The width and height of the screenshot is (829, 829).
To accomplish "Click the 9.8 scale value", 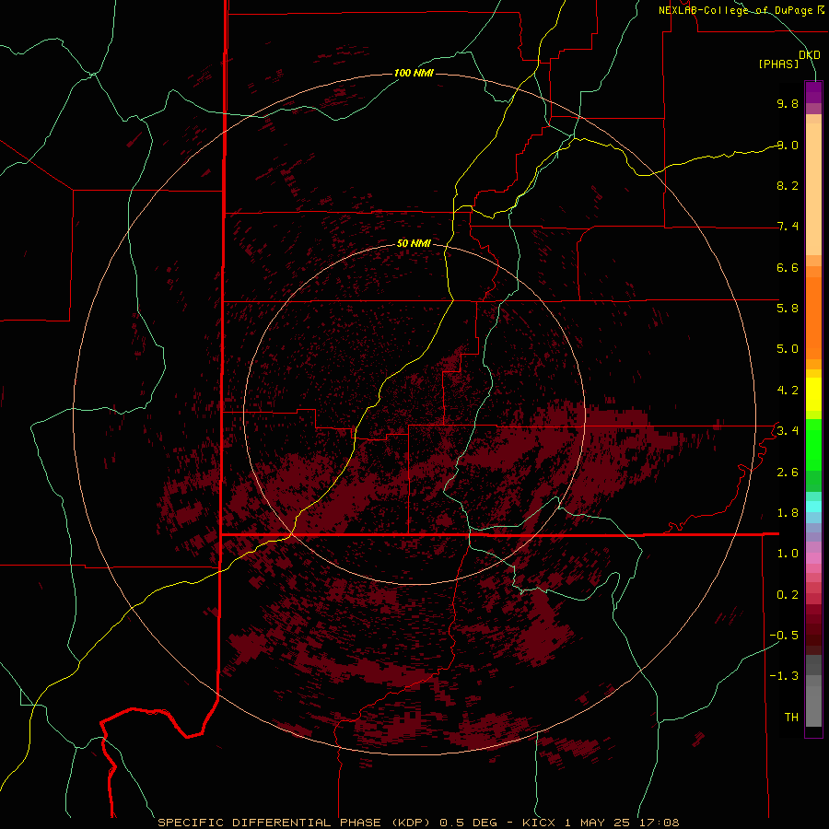I will point(788,103).
